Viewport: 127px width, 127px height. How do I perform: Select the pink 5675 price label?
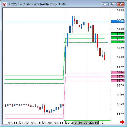[x=118, y=81]
